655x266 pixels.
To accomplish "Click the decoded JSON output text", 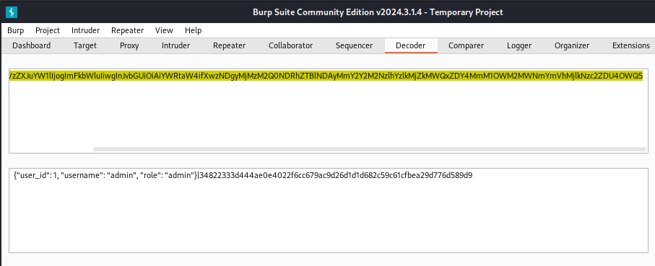I will [243, 175].
